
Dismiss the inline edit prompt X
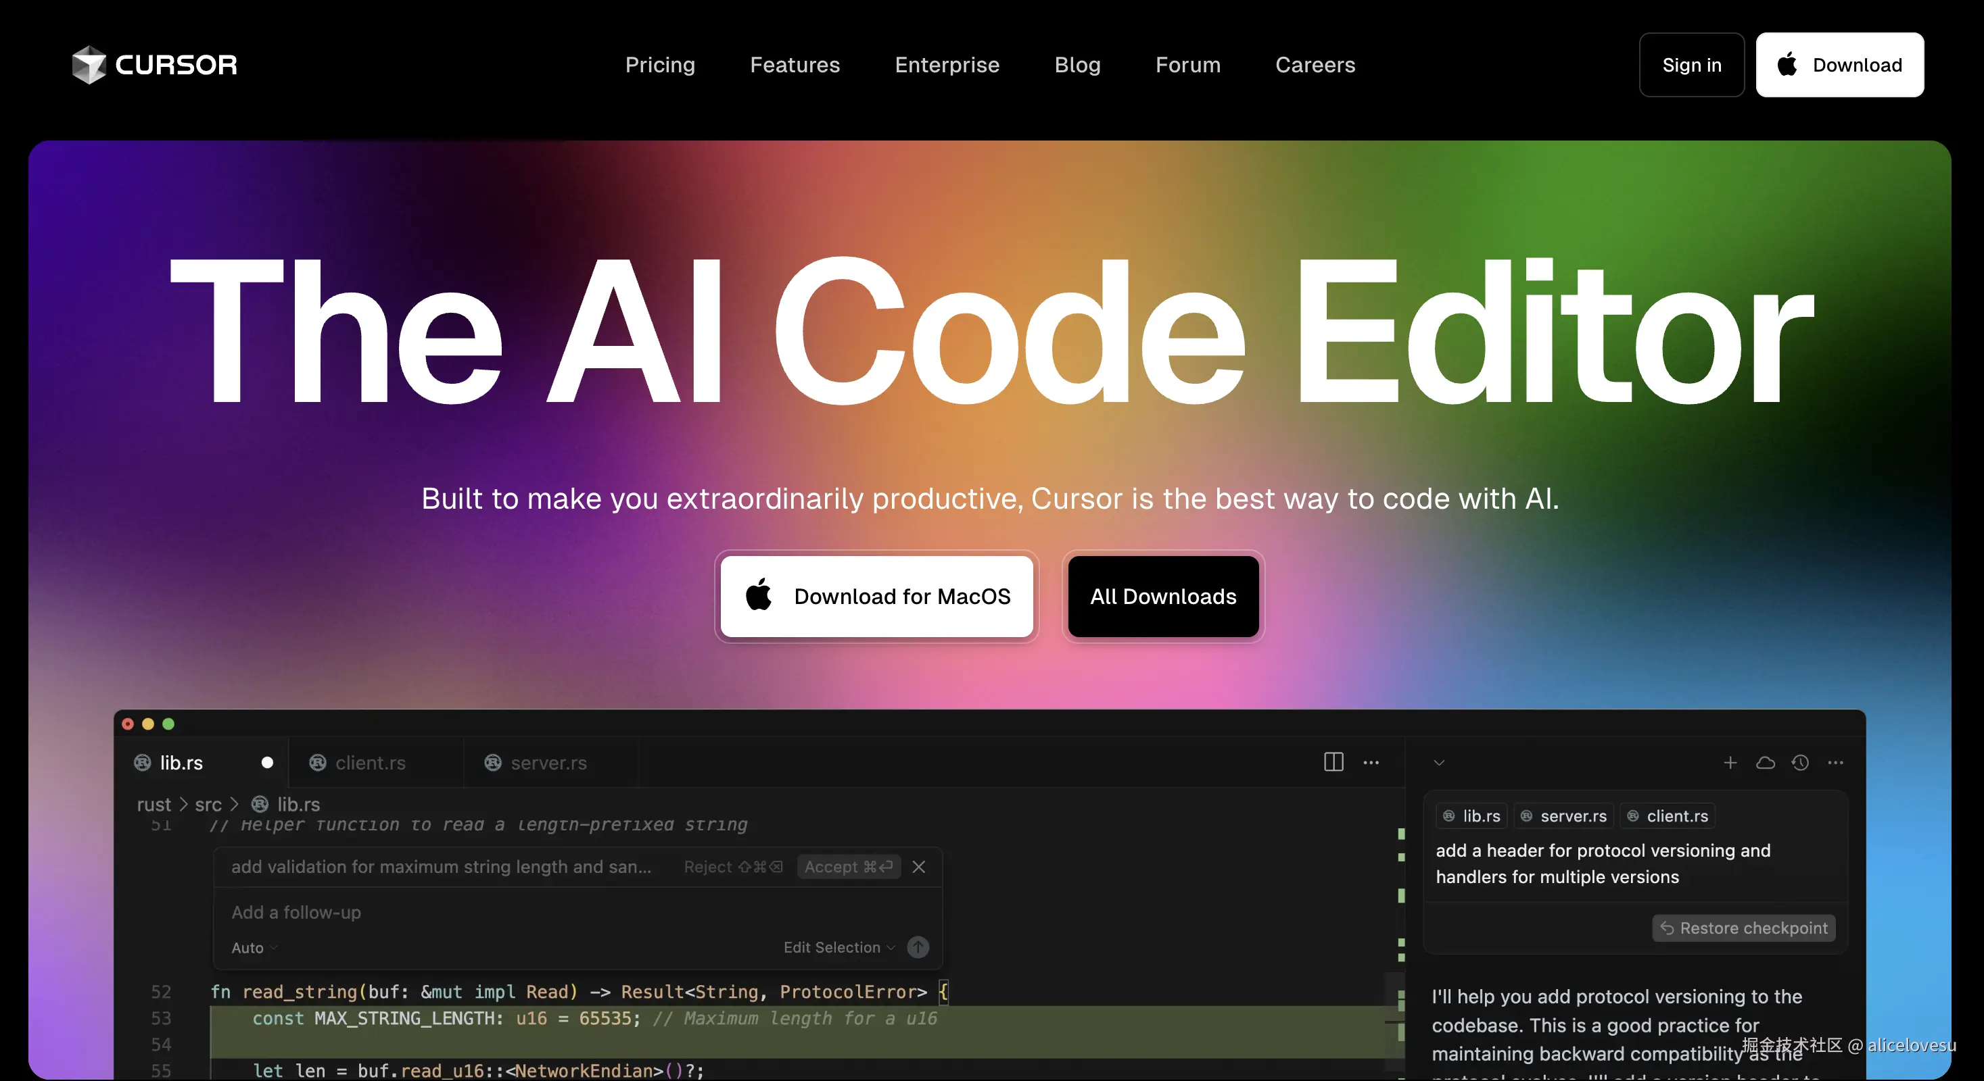pos(918,866)
